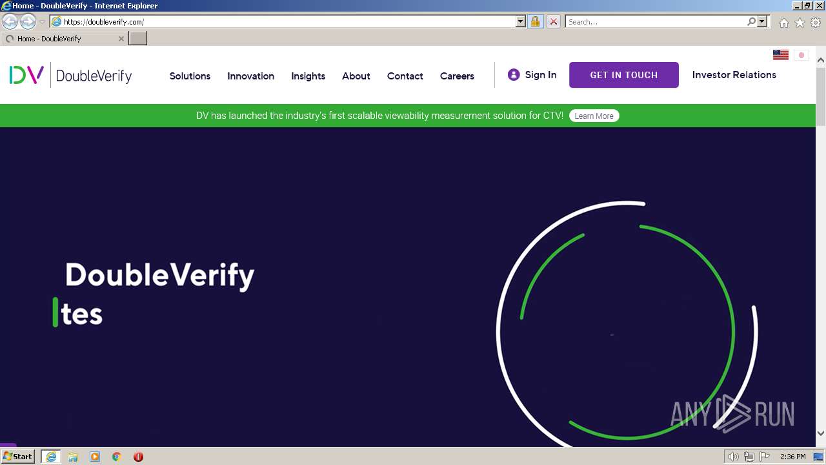
Task: Open the About menu
Action: (x=356, y=76)
